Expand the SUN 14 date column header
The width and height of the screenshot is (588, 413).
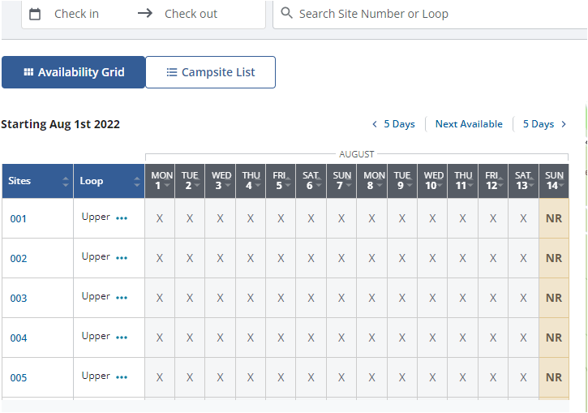554,181
